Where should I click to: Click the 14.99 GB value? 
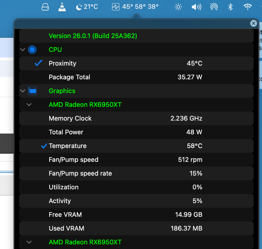(189, 215)
